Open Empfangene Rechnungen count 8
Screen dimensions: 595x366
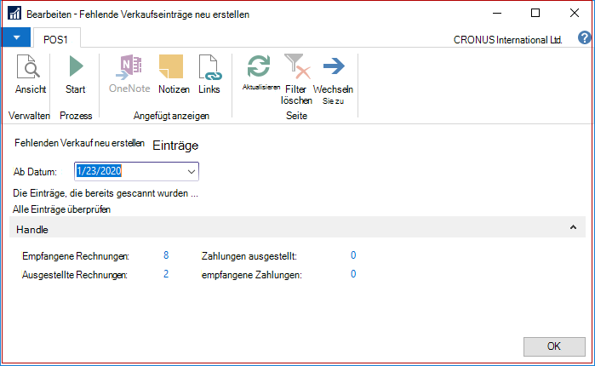(166, 255)
